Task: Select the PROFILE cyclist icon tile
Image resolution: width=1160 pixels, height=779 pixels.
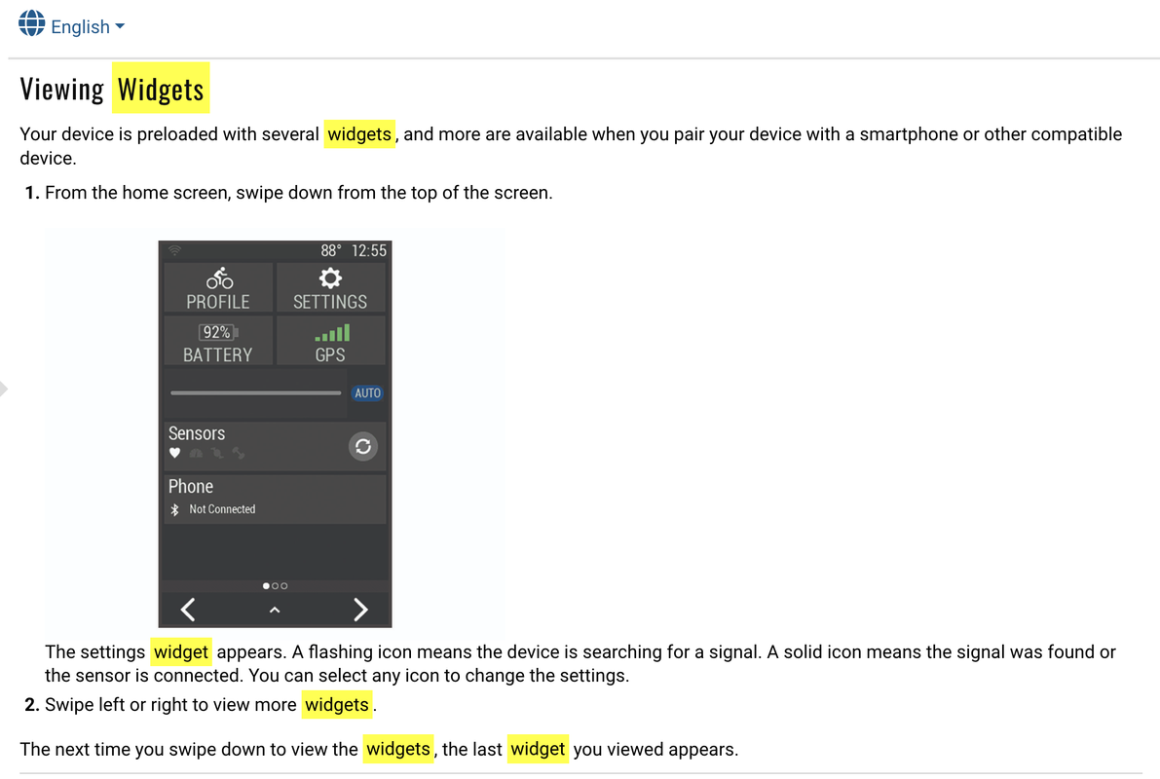Action: pyautogui.click(x=218, y=288)
